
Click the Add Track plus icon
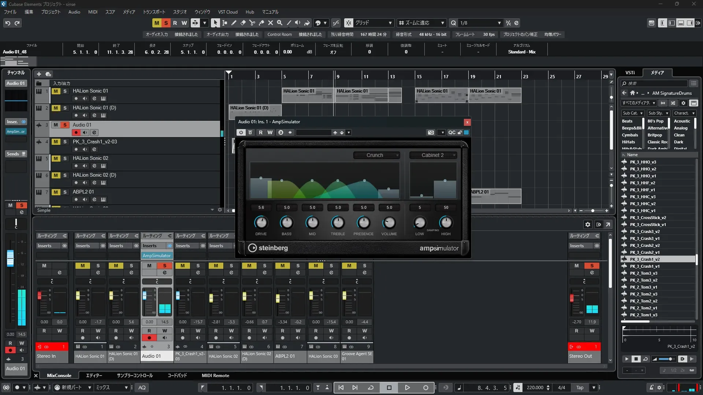click(39, 74)
